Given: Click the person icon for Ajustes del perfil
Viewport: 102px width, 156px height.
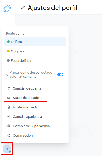Looking at the screenshot, I should pyautogui.click(x=9, y=107).
